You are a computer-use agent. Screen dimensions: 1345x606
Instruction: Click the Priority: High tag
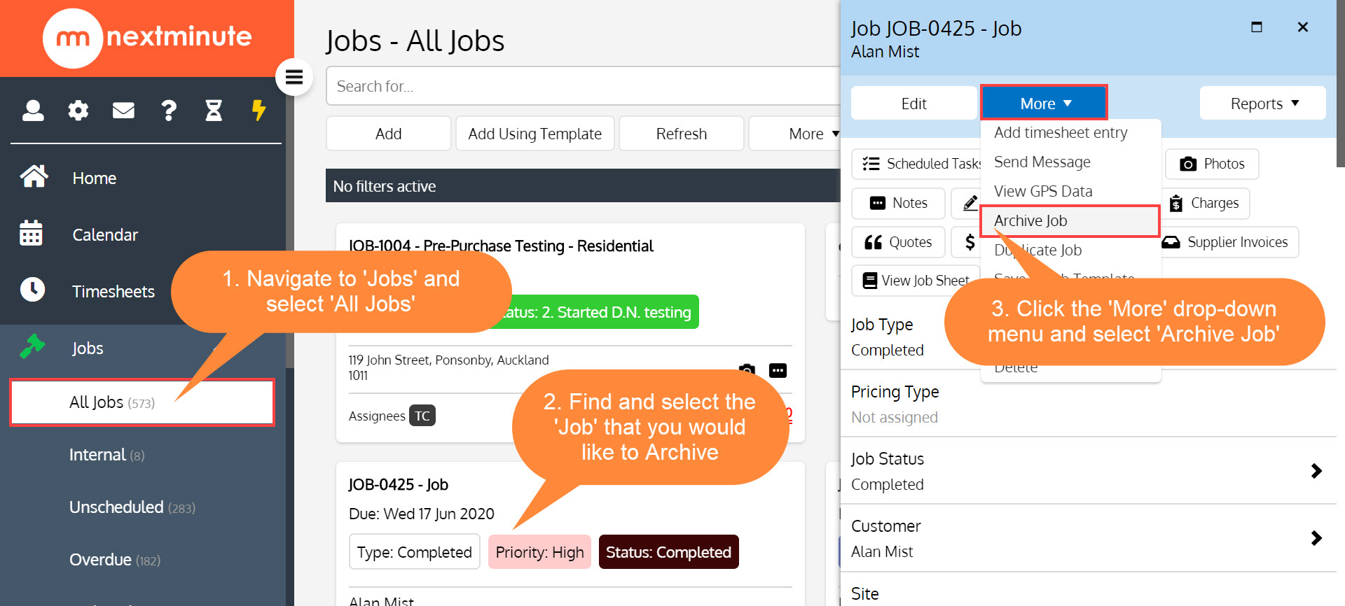539,552
